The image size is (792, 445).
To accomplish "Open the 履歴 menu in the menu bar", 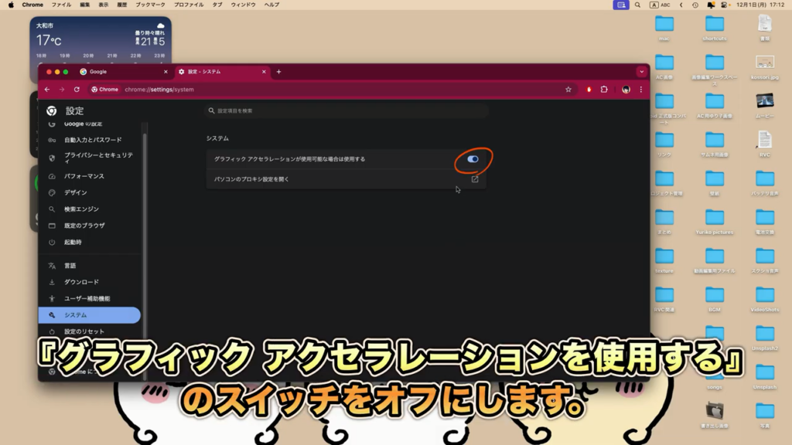I will 121,5.
